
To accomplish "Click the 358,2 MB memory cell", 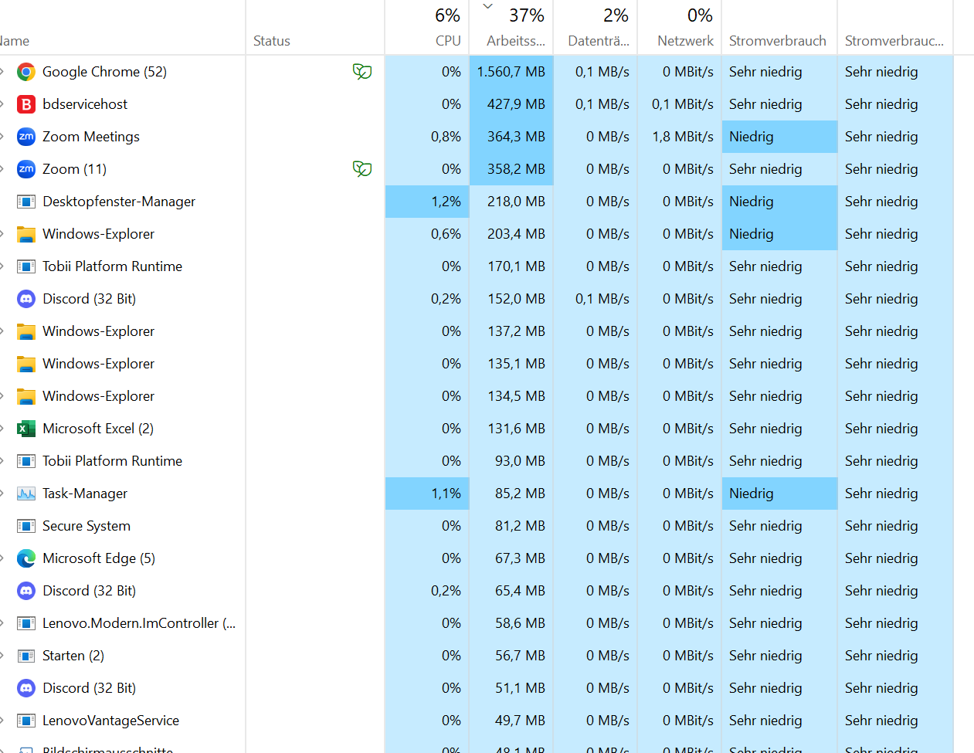I will coord(511,169).
